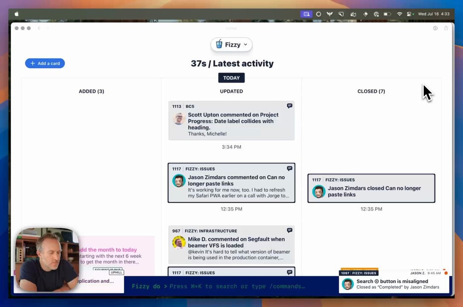Click comment bubble icon on updated card 1117
Viewport: 463px width, 307px height.
pyautogui.click(x=290, y=168)
